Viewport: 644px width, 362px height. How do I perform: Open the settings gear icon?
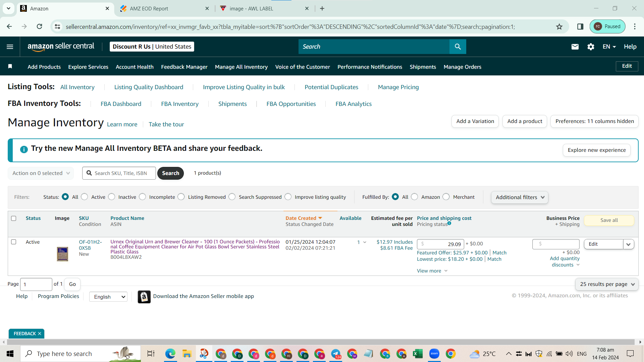[591, 47]
